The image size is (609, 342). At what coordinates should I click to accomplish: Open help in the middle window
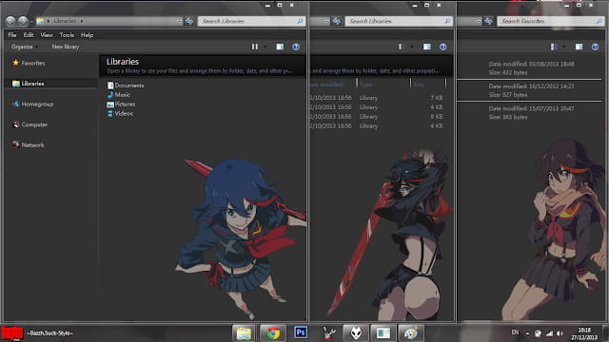pyautogui.click(x=442, y=47)
